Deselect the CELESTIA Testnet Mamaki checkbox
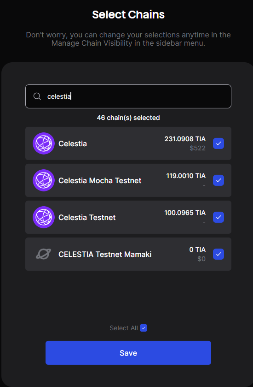 [218, 254]
